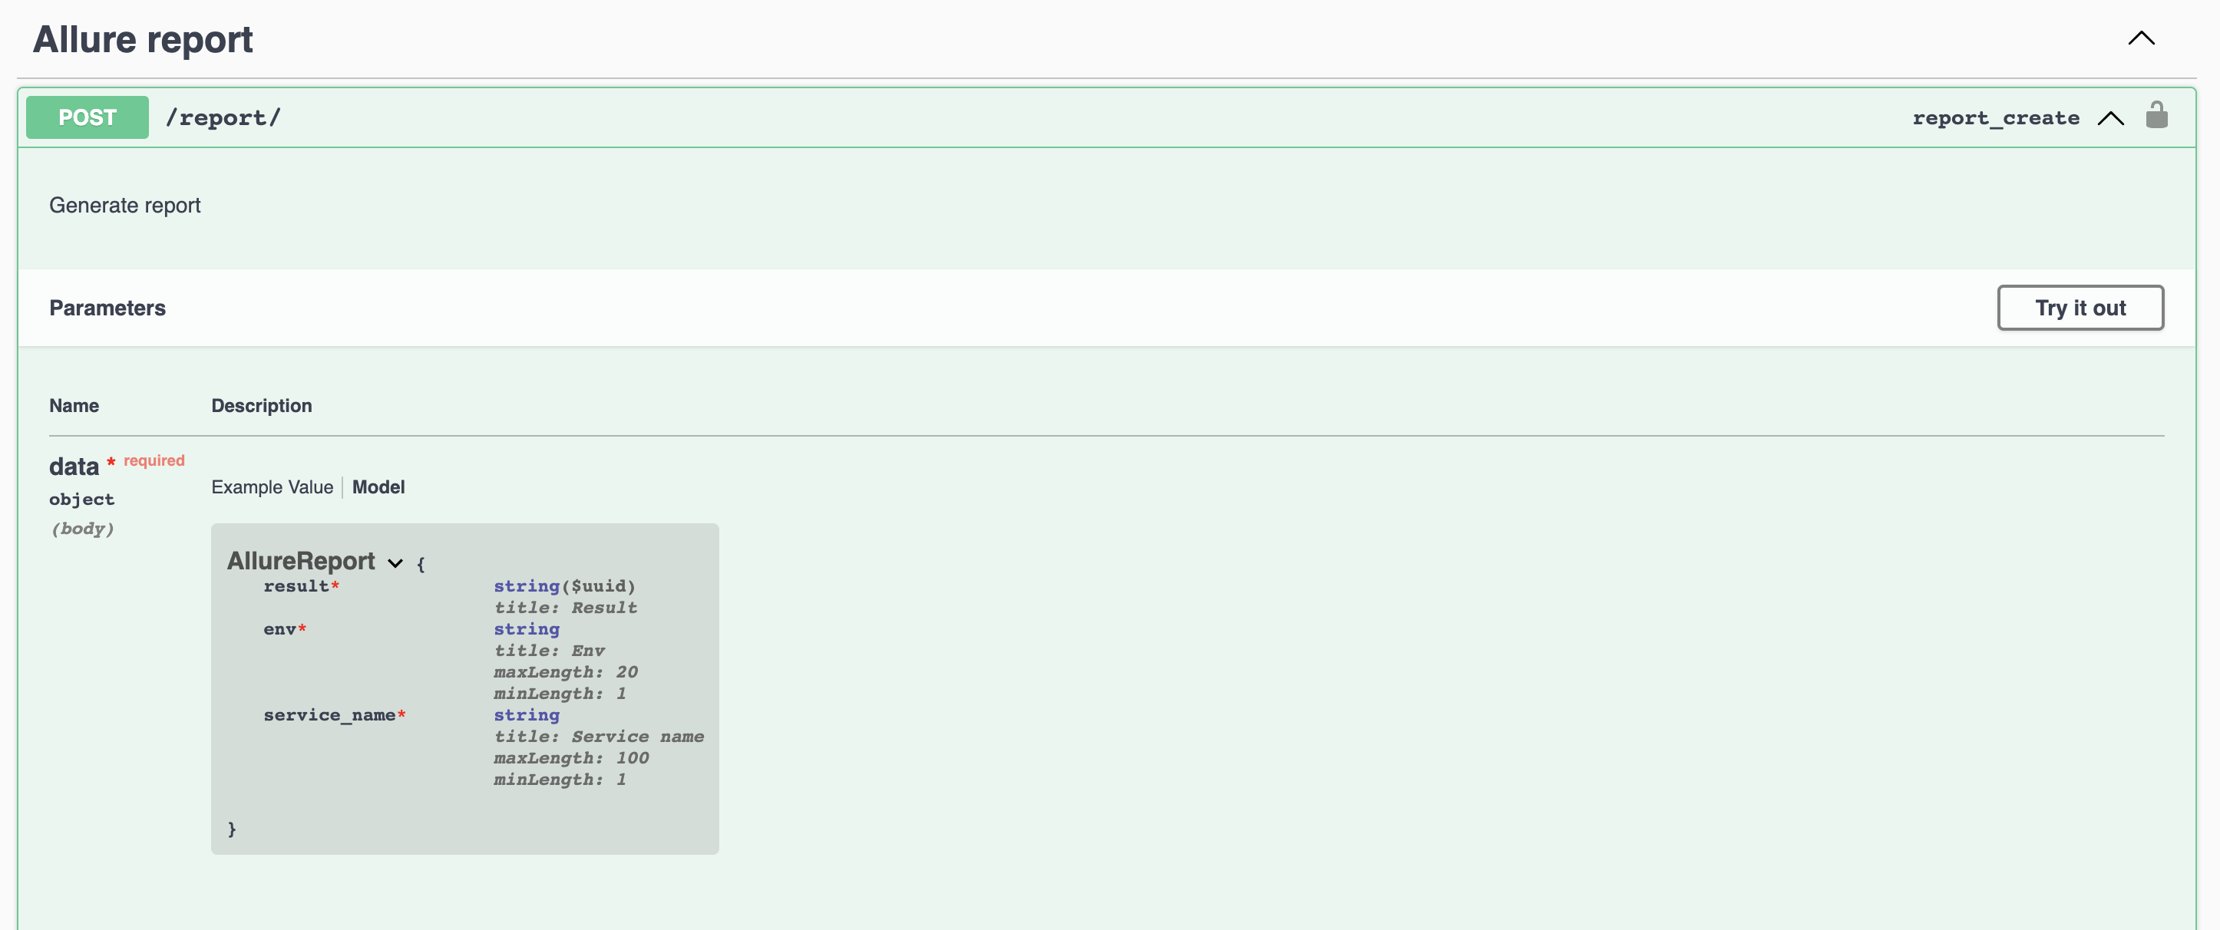2220x930 pixels.
Task: Click the Allure report heading
Action: coord(143,40)
